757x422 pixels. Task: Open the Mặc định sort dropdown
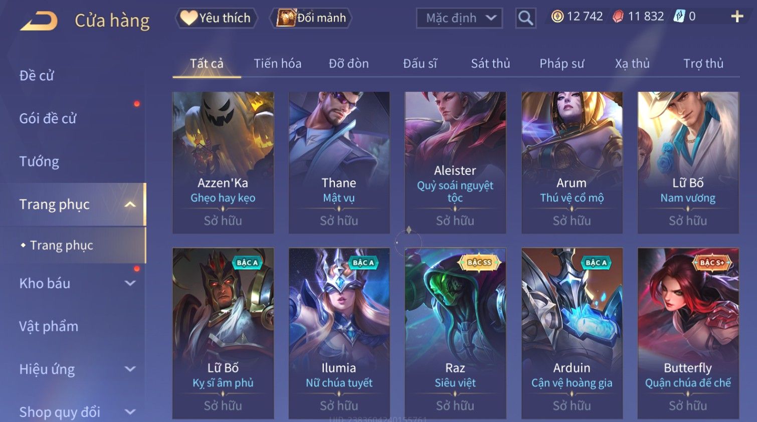459,18
